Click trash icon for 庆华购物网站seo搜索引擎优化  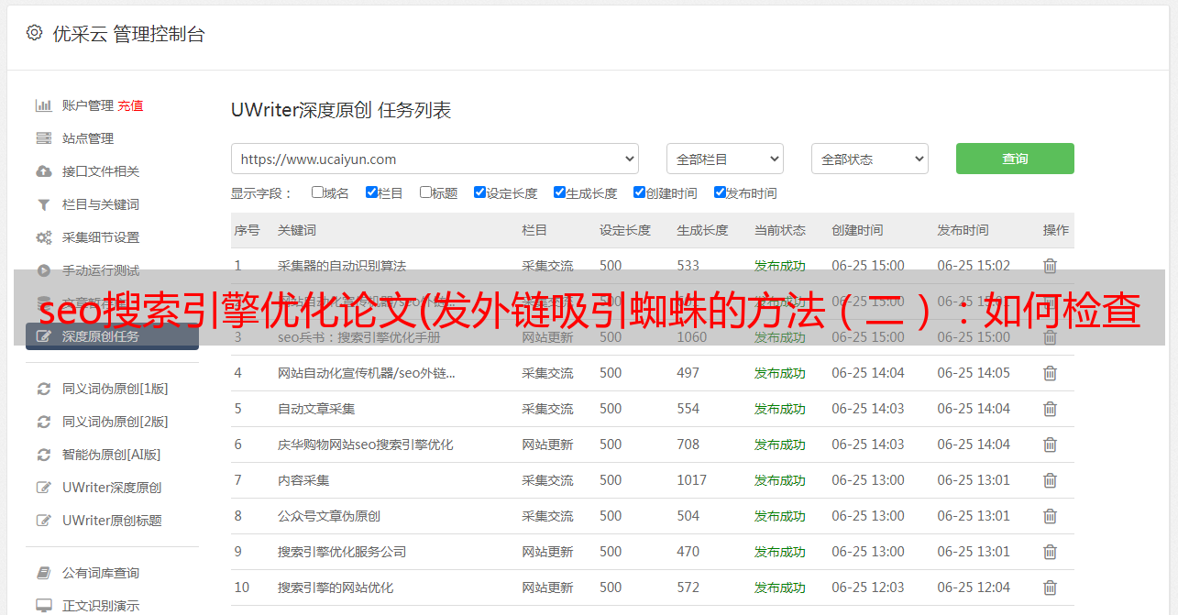click(x=1050, y=445)
